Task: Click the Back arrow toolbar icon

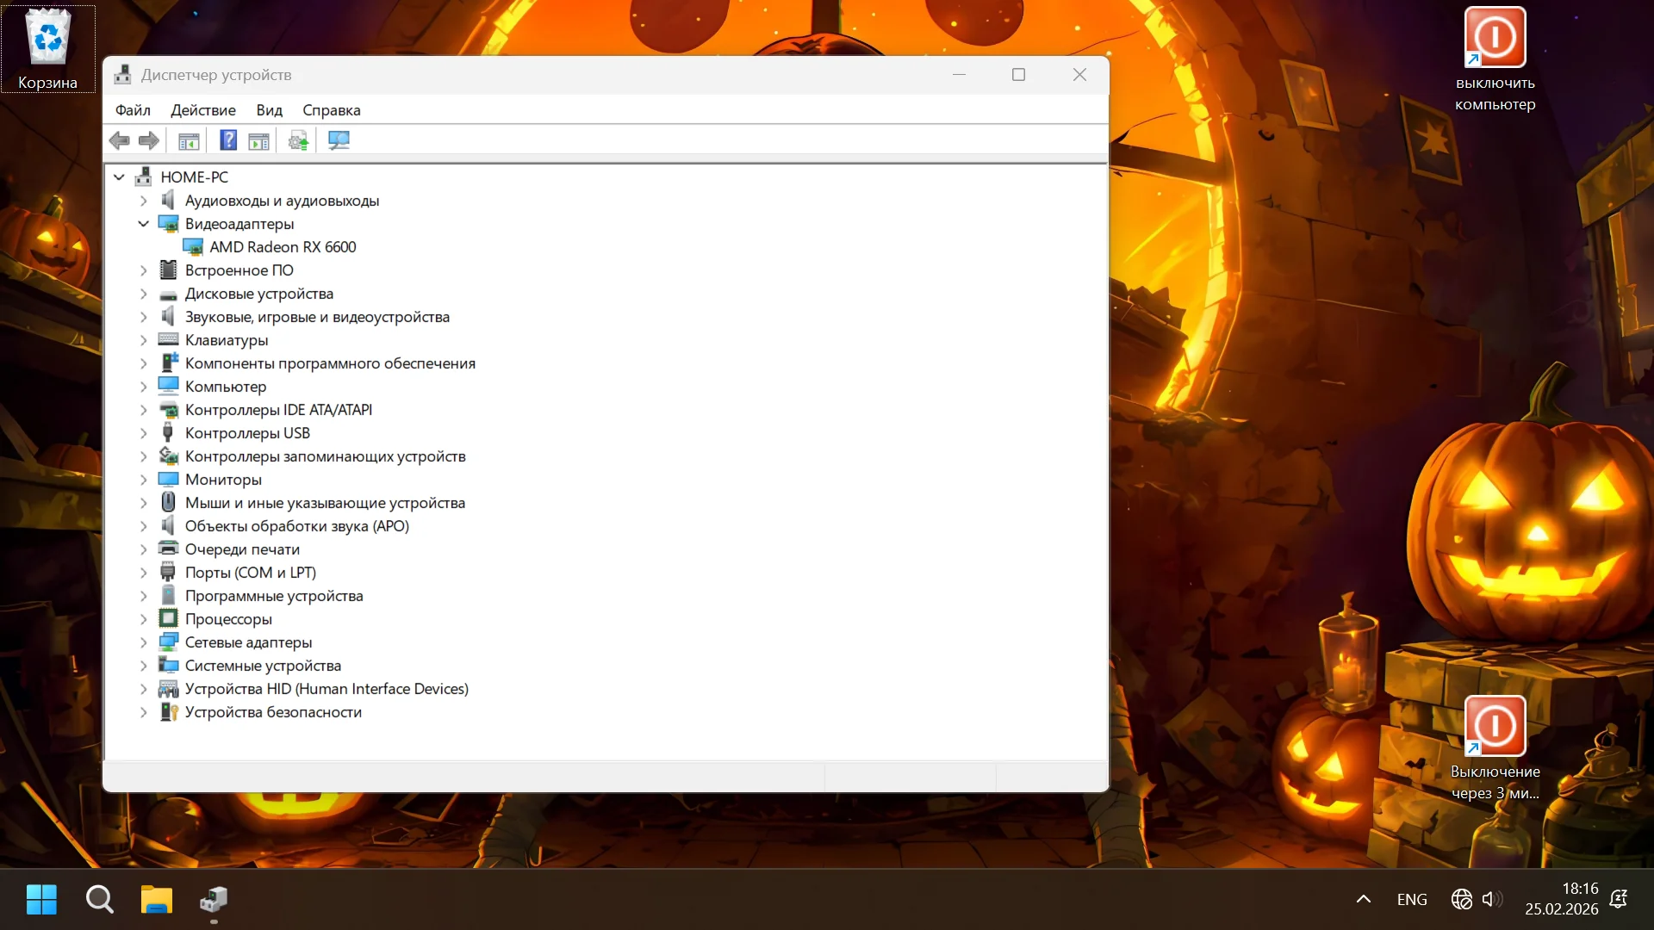Action: coord(120,140)
